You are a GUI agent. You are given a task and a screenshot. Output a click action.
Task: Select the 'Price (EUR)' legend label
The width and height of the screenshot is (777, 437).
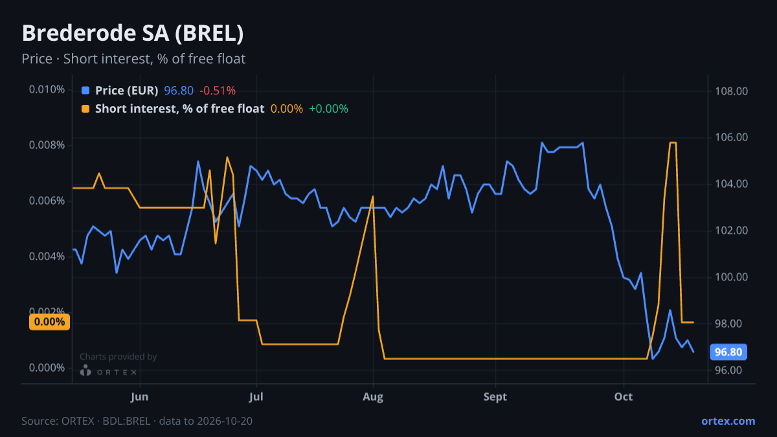(x=126, y=91)
